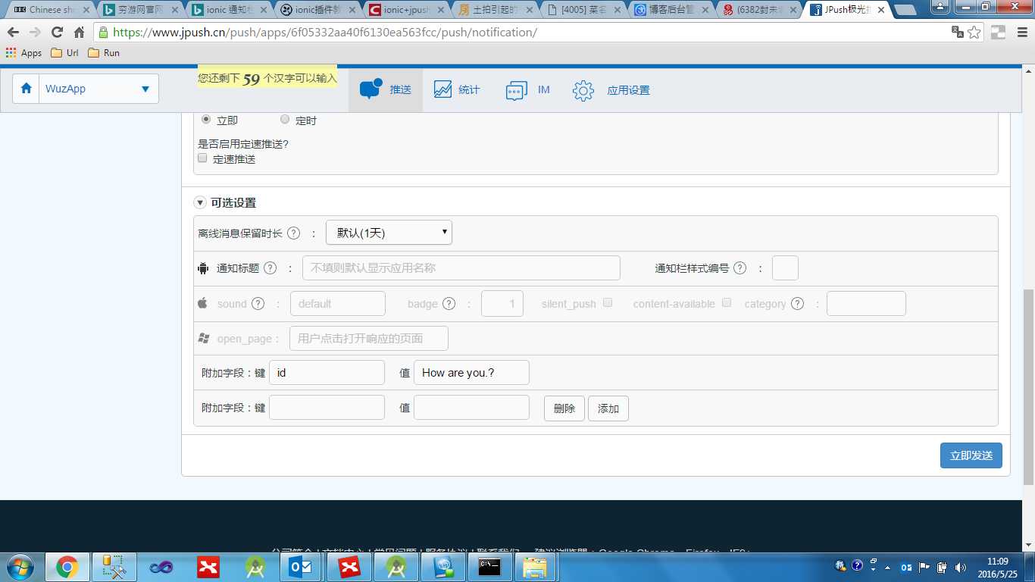1035x582 pixels.
Task: Click the Chrome reload icon
Action: point(57,33)
